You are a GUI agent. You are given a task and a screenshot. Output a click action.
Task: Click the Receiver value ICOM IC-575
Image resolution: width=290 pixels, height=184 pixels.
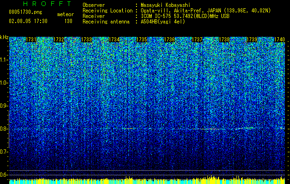[156, 16]
